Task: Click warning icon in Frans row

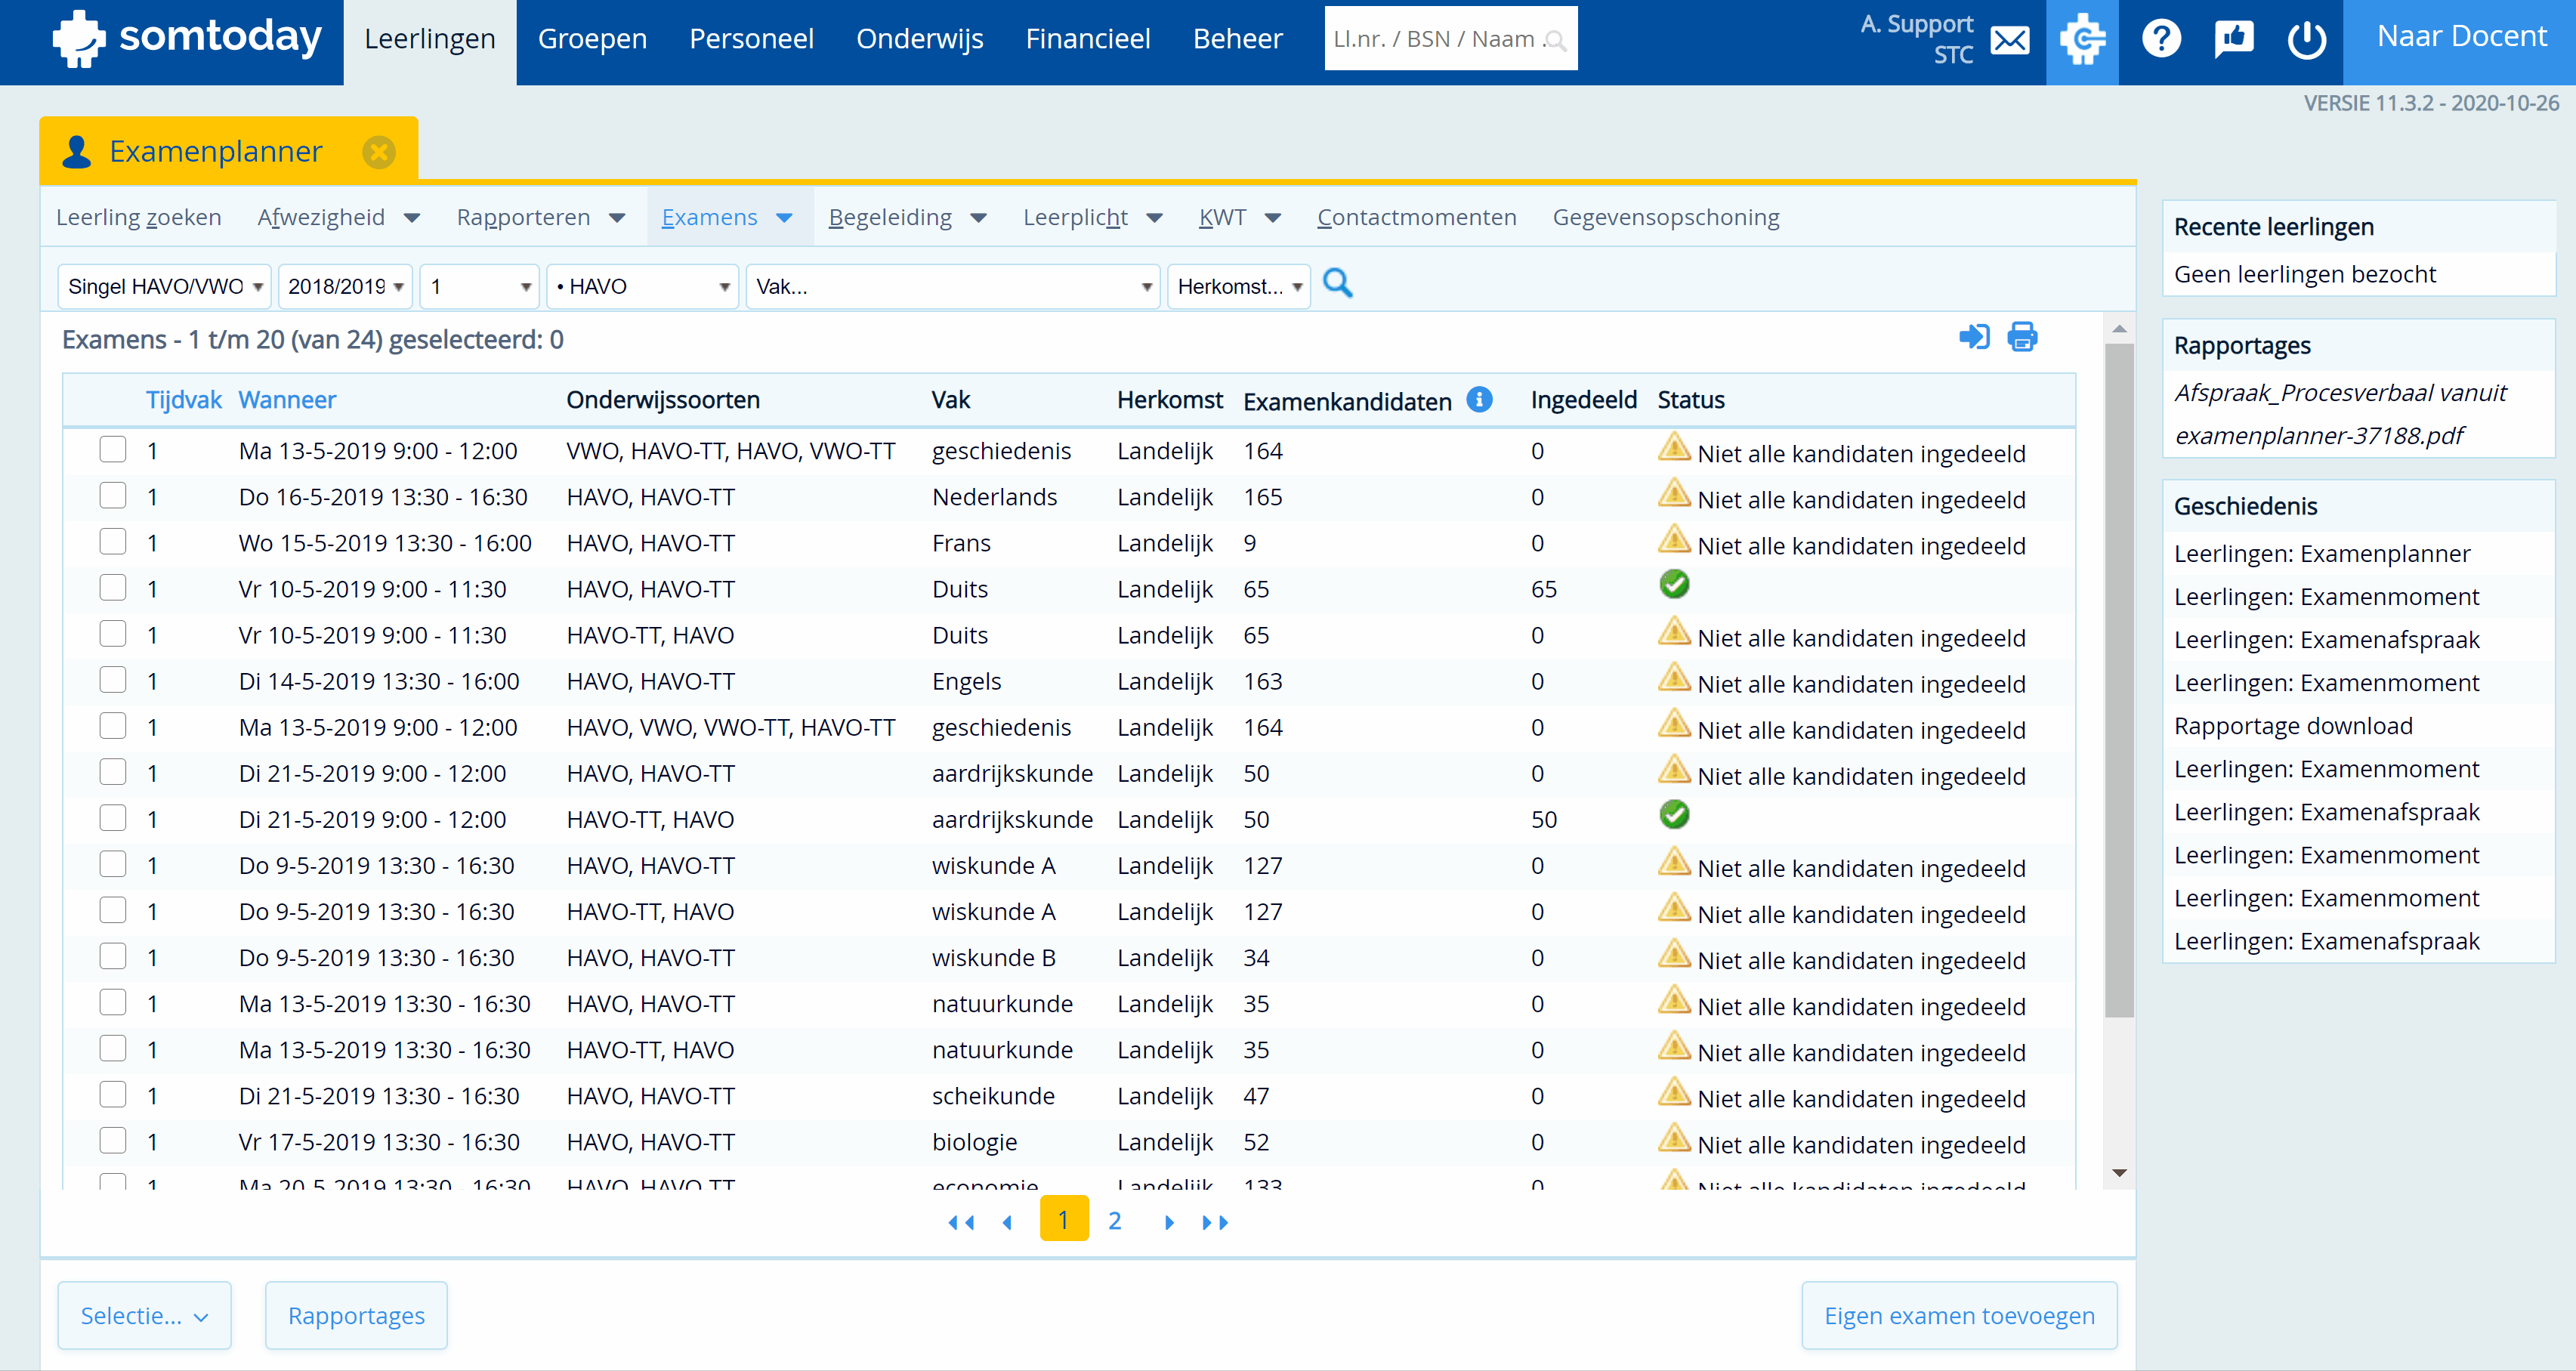Action: [1673, 540]
